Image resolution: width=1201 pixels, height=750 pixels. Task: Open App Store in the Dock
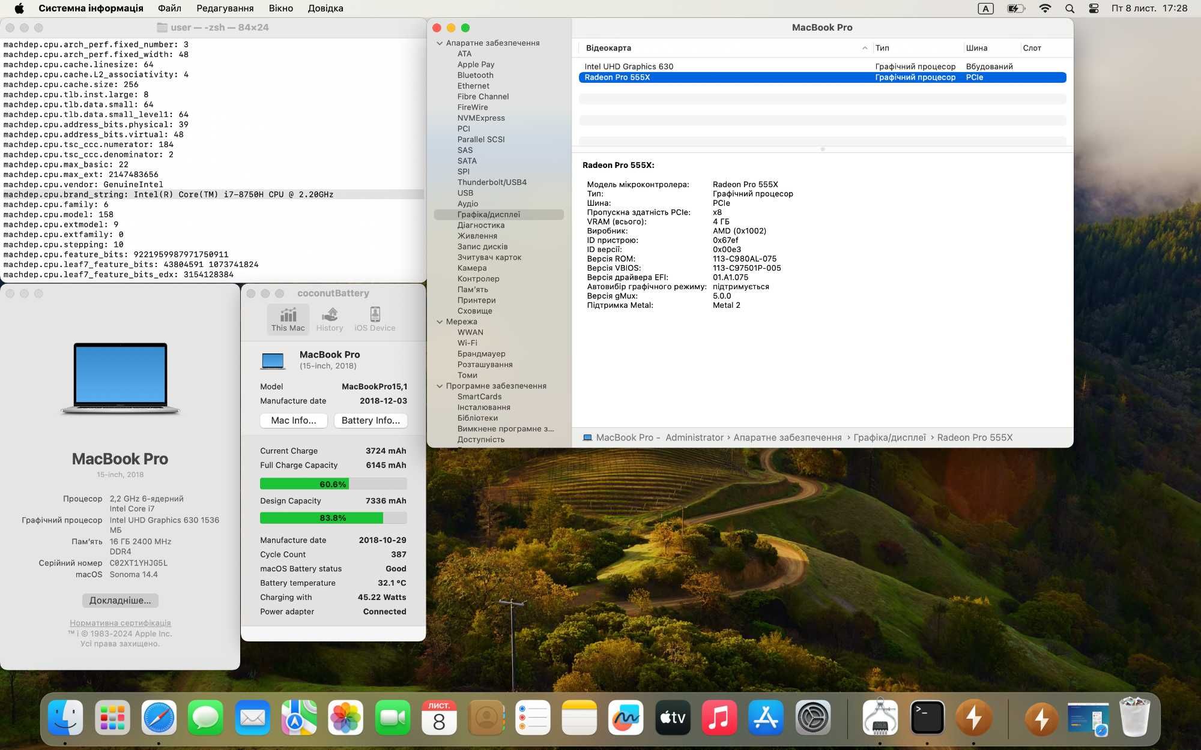click(x=766, y=717)
